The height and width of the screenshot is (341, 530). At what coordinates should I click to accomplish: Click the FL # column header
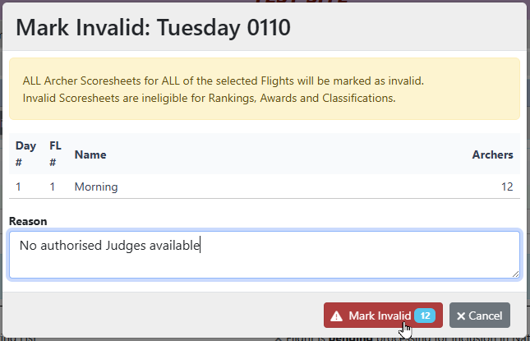click(56, 154)
